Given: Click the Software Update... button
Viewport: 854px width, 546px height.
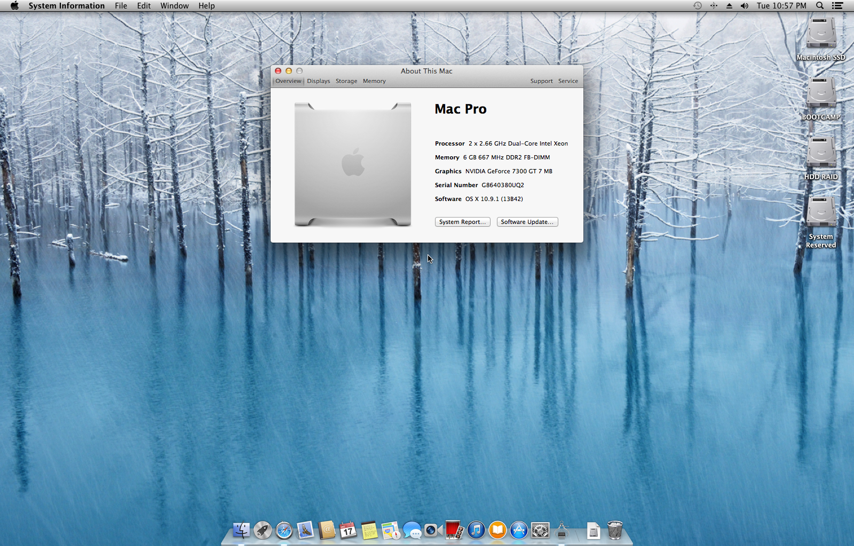Looking at the screenshot, I should (527, 222).
